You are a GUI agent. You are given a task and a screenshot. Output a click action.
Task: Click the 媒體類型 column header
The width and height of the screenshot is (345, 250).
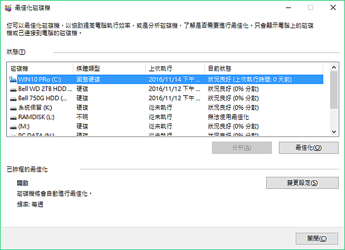click(x=109, y=69)
